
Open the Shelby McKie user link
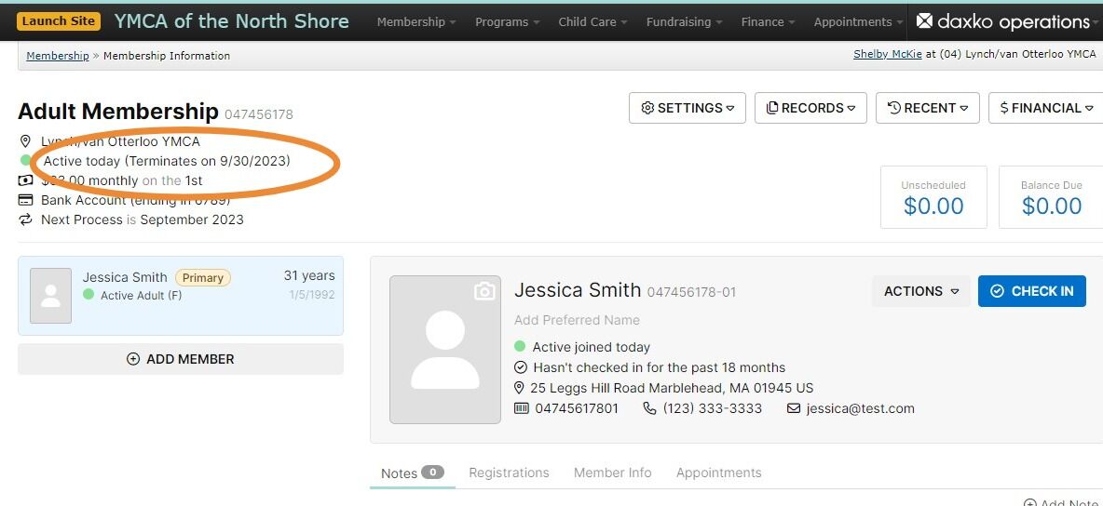click(x=887, y=54)
